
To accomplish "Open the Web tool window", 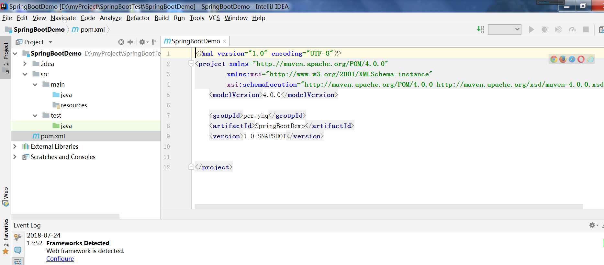I will coord(6,196).
